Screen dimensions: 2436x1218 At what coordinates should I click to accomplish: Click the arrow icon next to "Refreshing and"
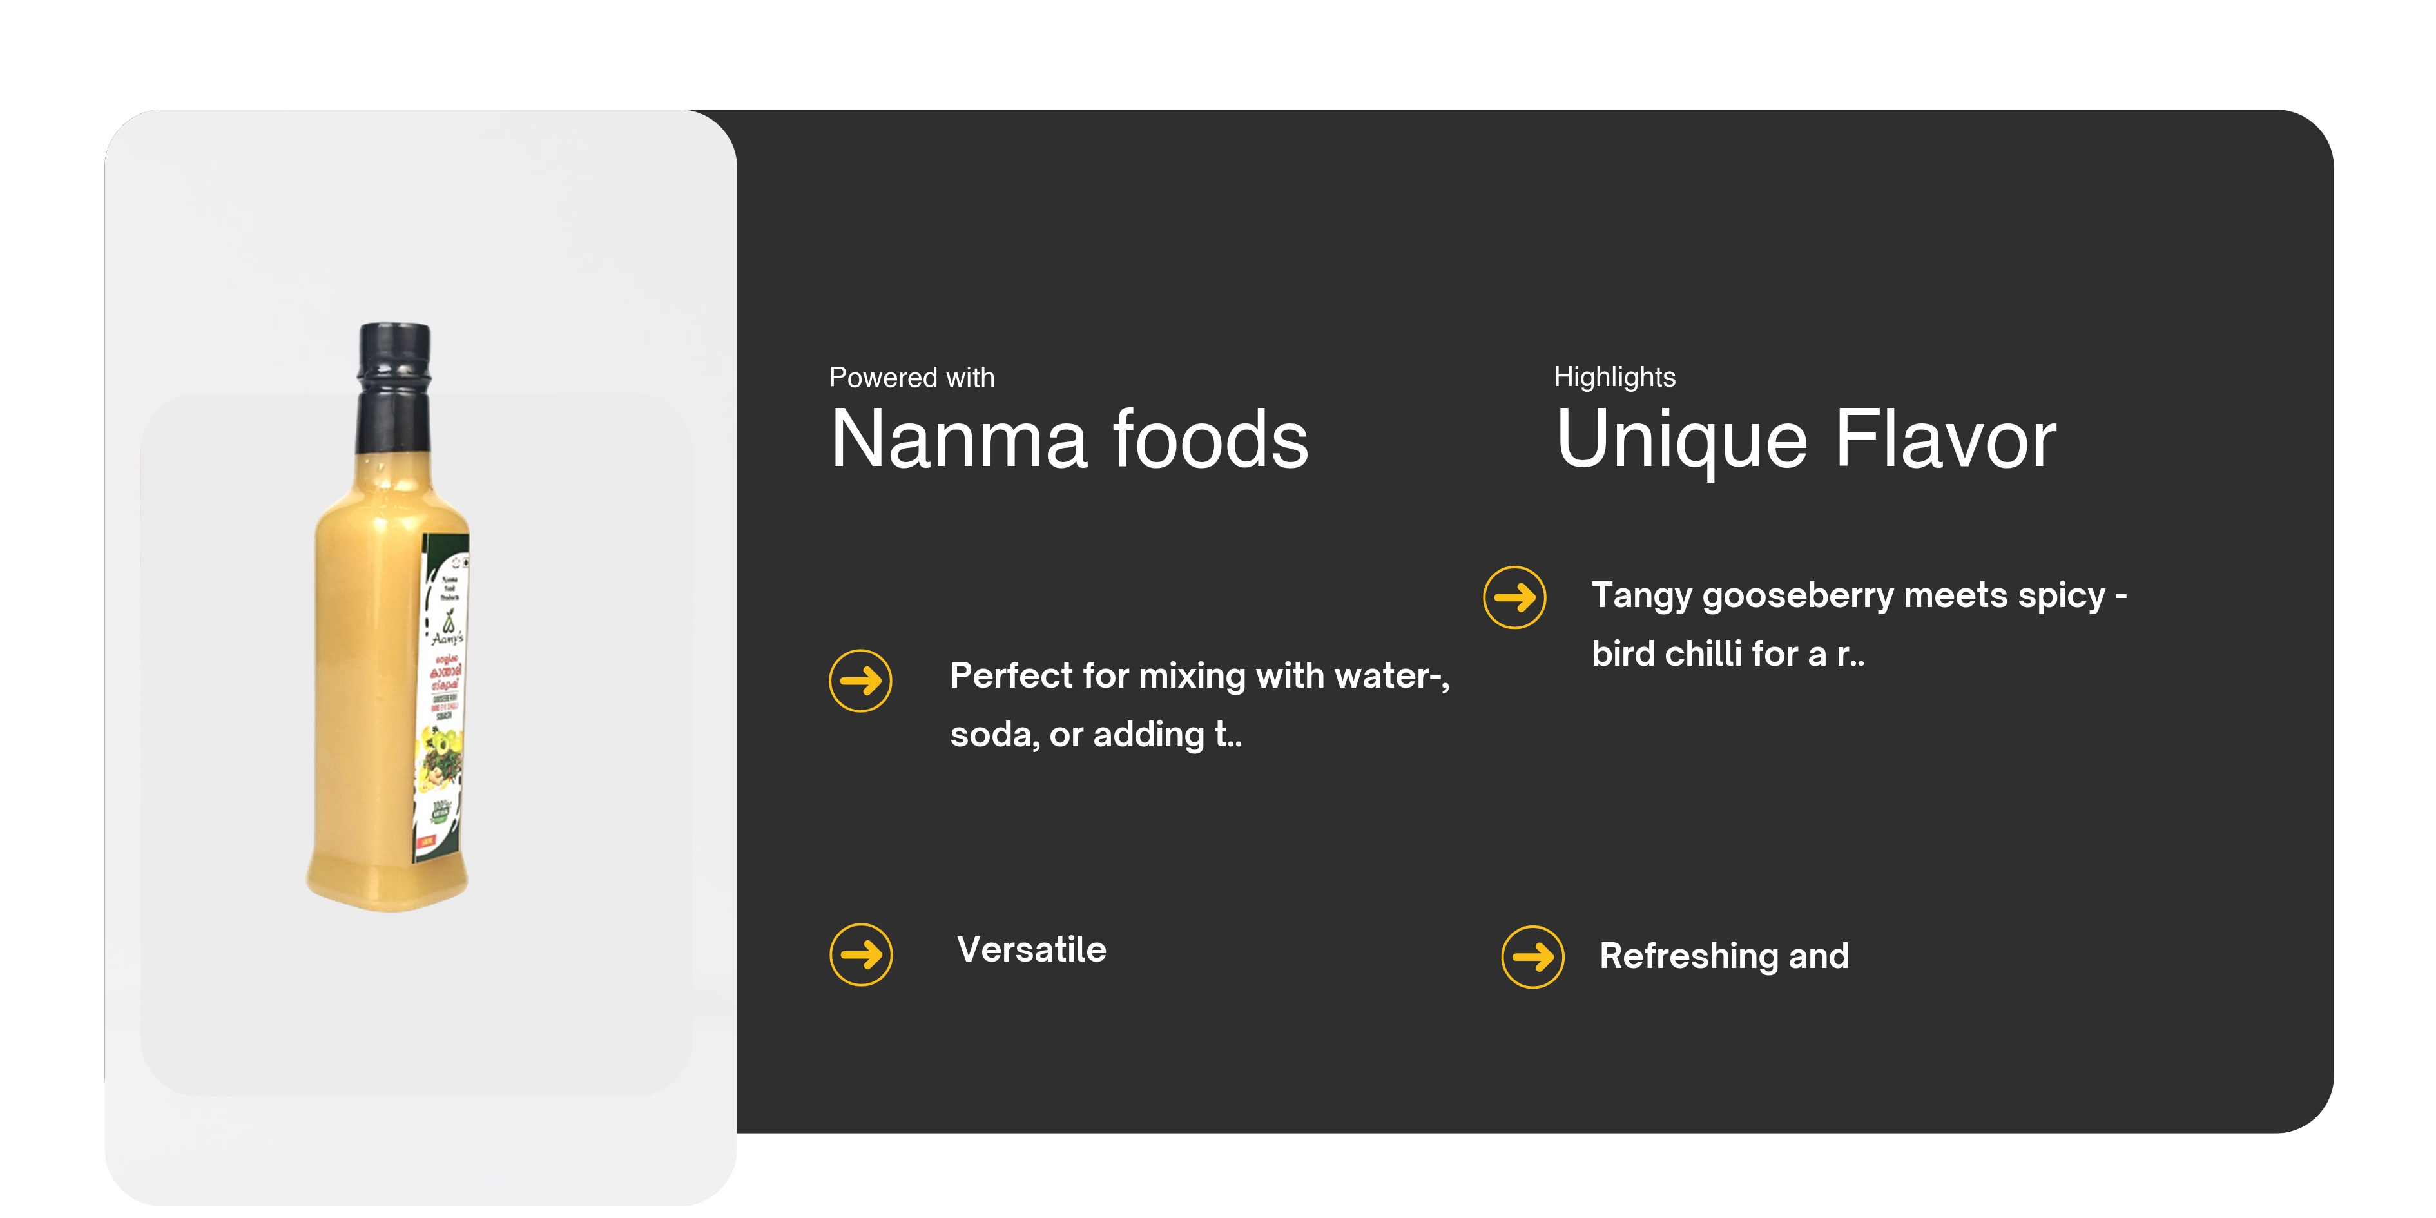(x=1533, y=957)
